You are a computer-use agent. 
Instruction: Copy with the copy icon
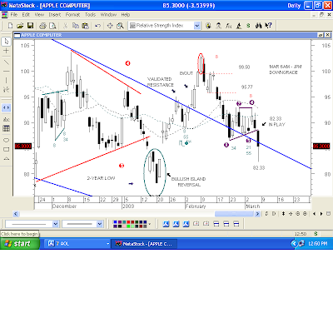pos(76,26)
